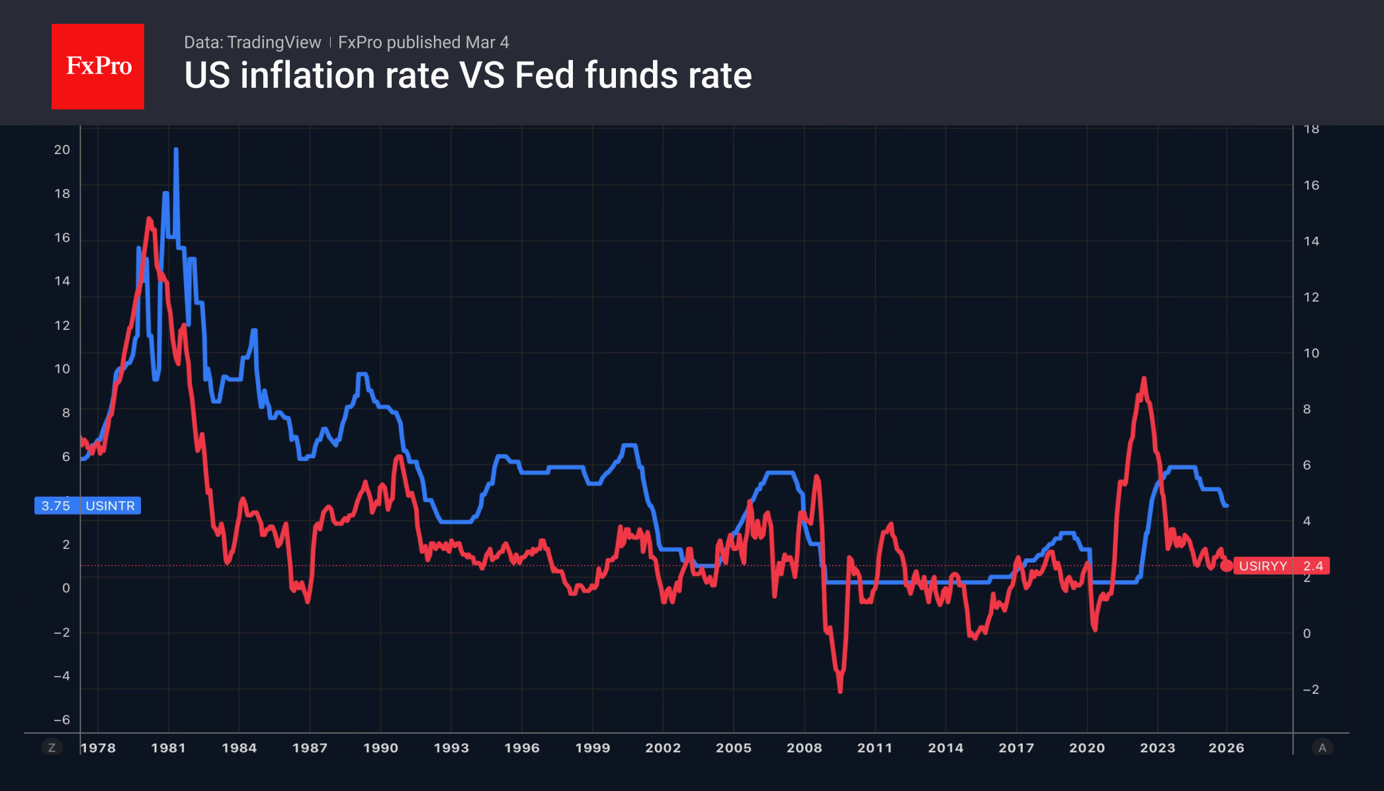1384x791 pixels.
Task: Select the 1978 label on time axis
Action: pyautogui.click(x=98, y=747)
